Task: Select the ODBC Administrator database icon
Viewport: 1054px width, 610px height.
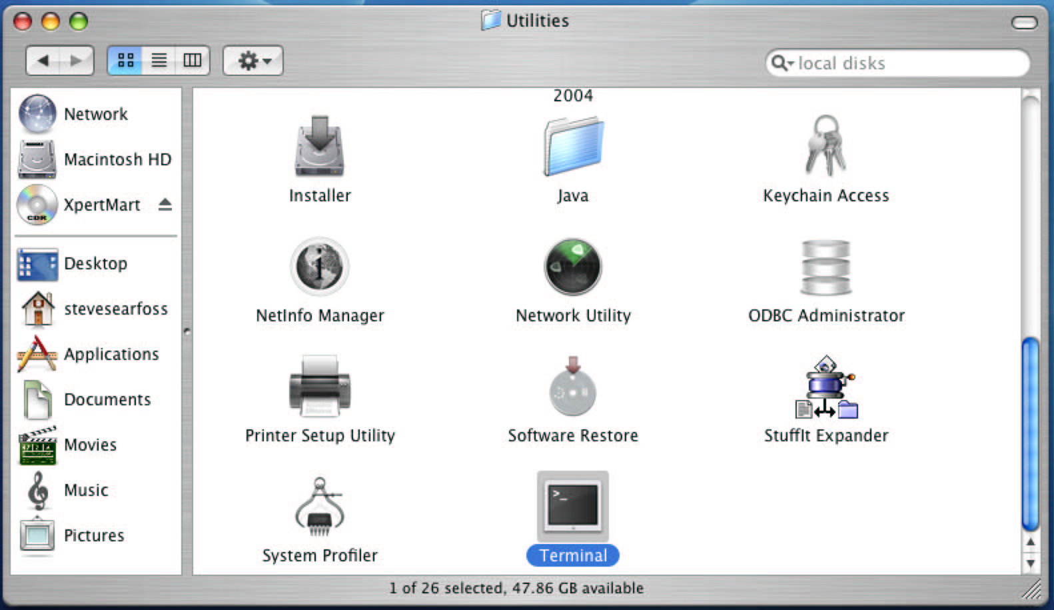Action: (x=826, y=267)
